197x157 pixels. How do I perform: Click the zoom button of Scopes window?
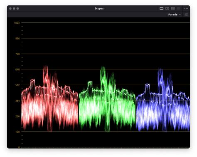[18, 8]
